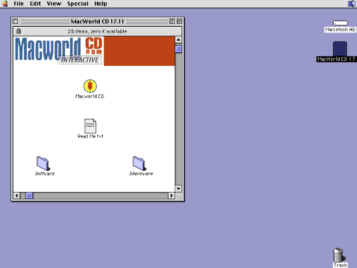
Task: Click the Macworld CD-ROM Interactive banner
Action: tap(94, 51)
